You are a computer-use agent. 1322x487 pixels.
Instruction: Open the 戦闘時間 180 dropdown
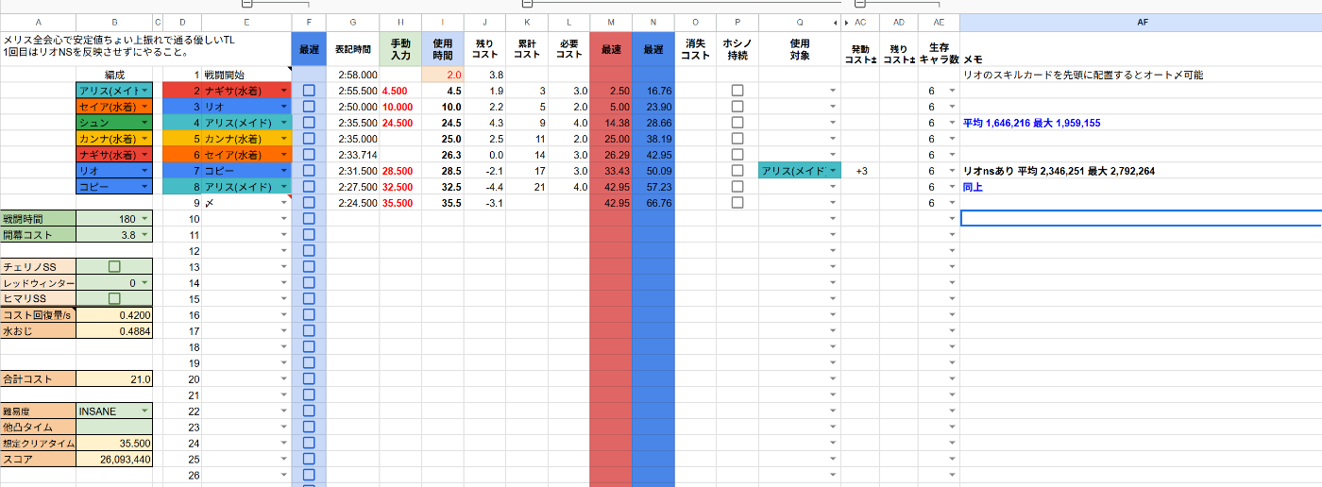(x=144, y=219)
